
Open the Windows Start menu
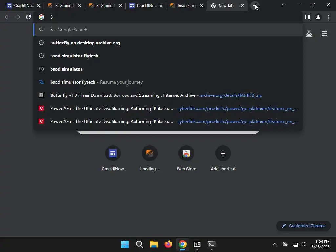[x=125, y=244]
